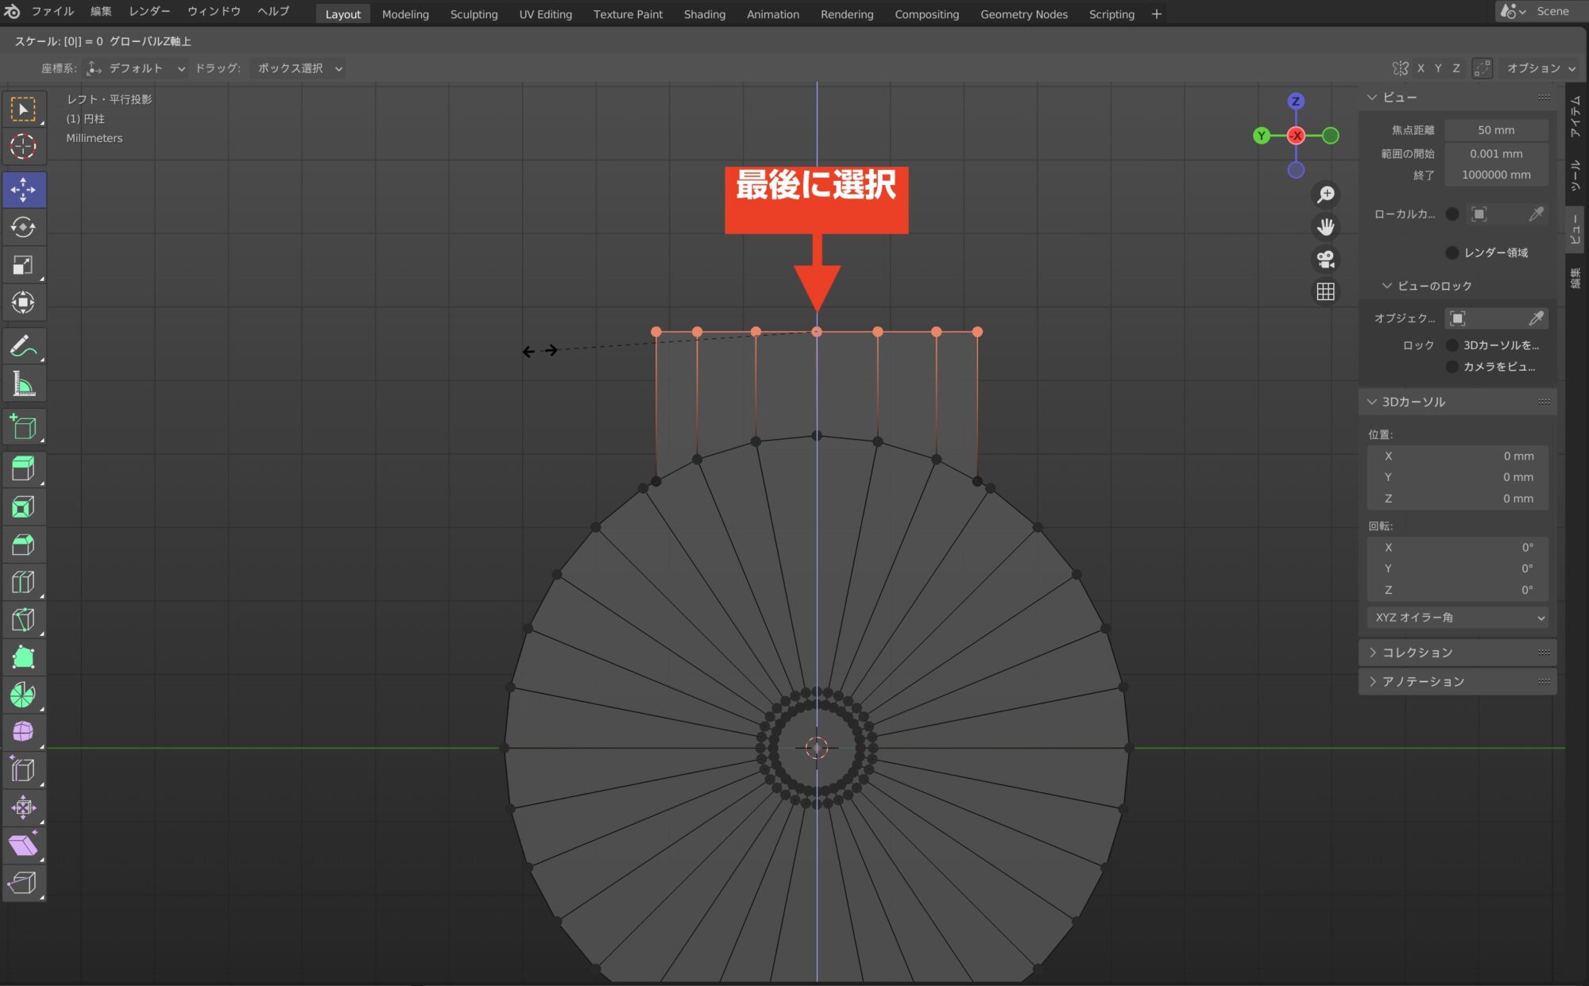
Task: Click the viewport zoom magnifier icon
Action: (1325, 195)
